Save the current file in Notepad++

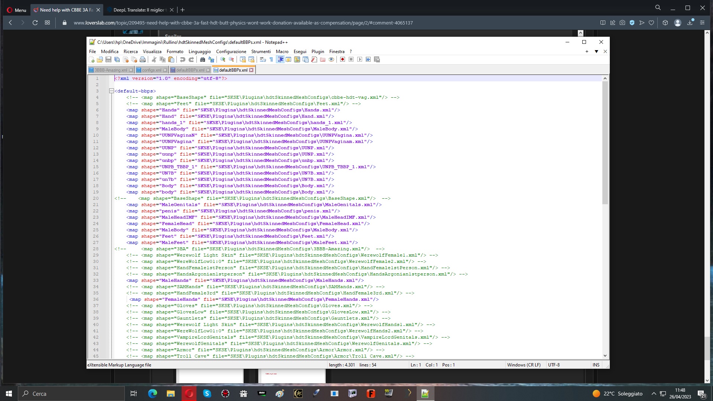click(x=108, y=59)
